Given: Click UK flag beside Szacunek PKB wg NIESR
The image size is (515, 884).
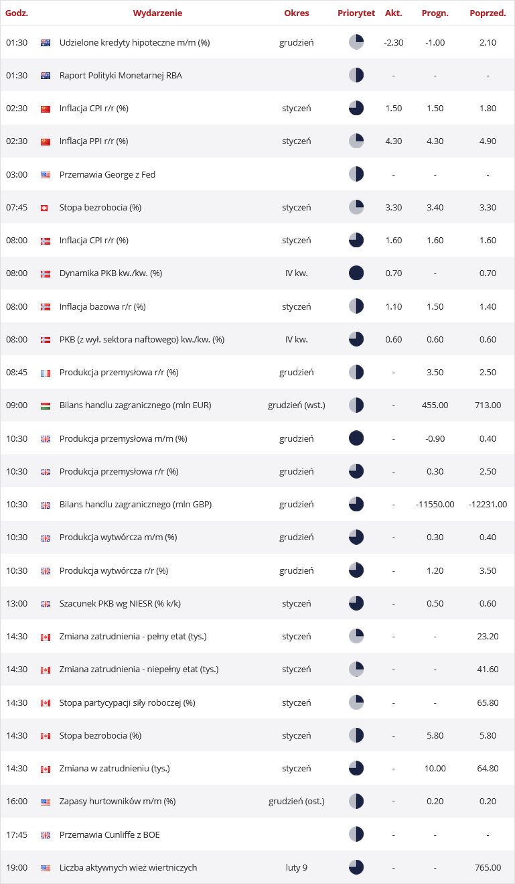Looking at the screenshot, I should click(x=46, y=604).
